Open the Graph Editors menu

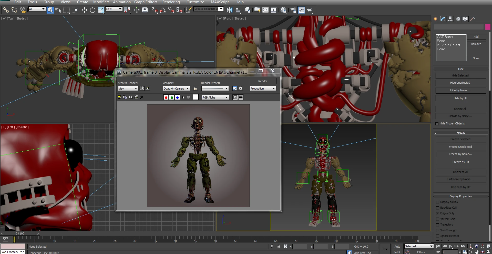tap(146, 2)
